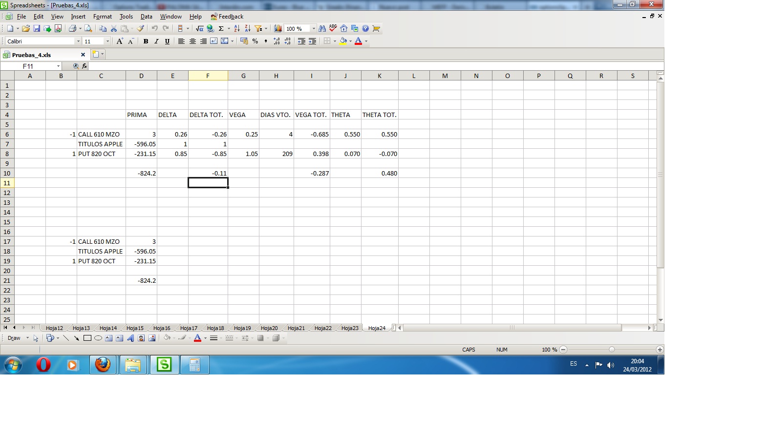This screenshot has width=767, height=432.
Task: Toggle the Select Objects arrow tool
Action: (36, 338)
